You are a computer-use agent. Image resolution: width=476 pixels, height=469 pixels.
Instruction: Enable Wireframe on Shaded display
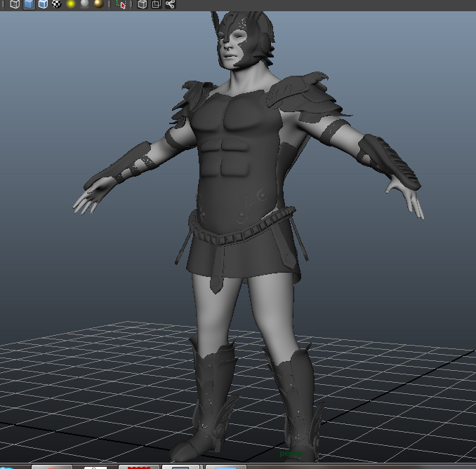pyautogui.click(x=43, y=4)
